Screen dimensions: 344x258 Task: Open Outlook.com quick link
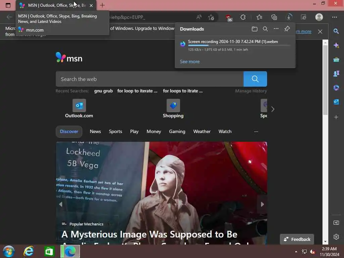click(x=79, y=109)
